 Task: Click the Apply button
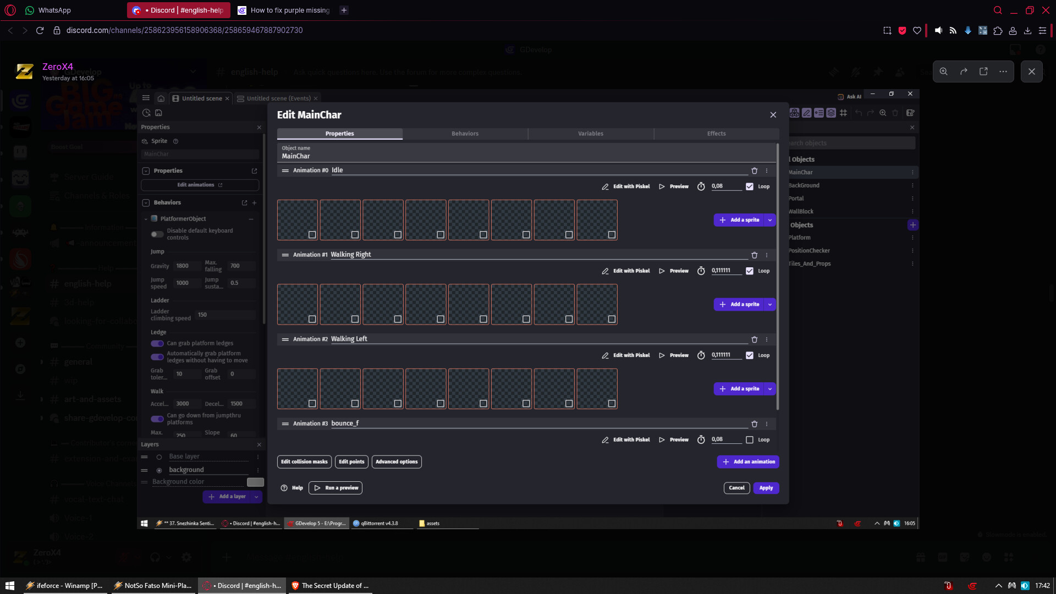766,488
